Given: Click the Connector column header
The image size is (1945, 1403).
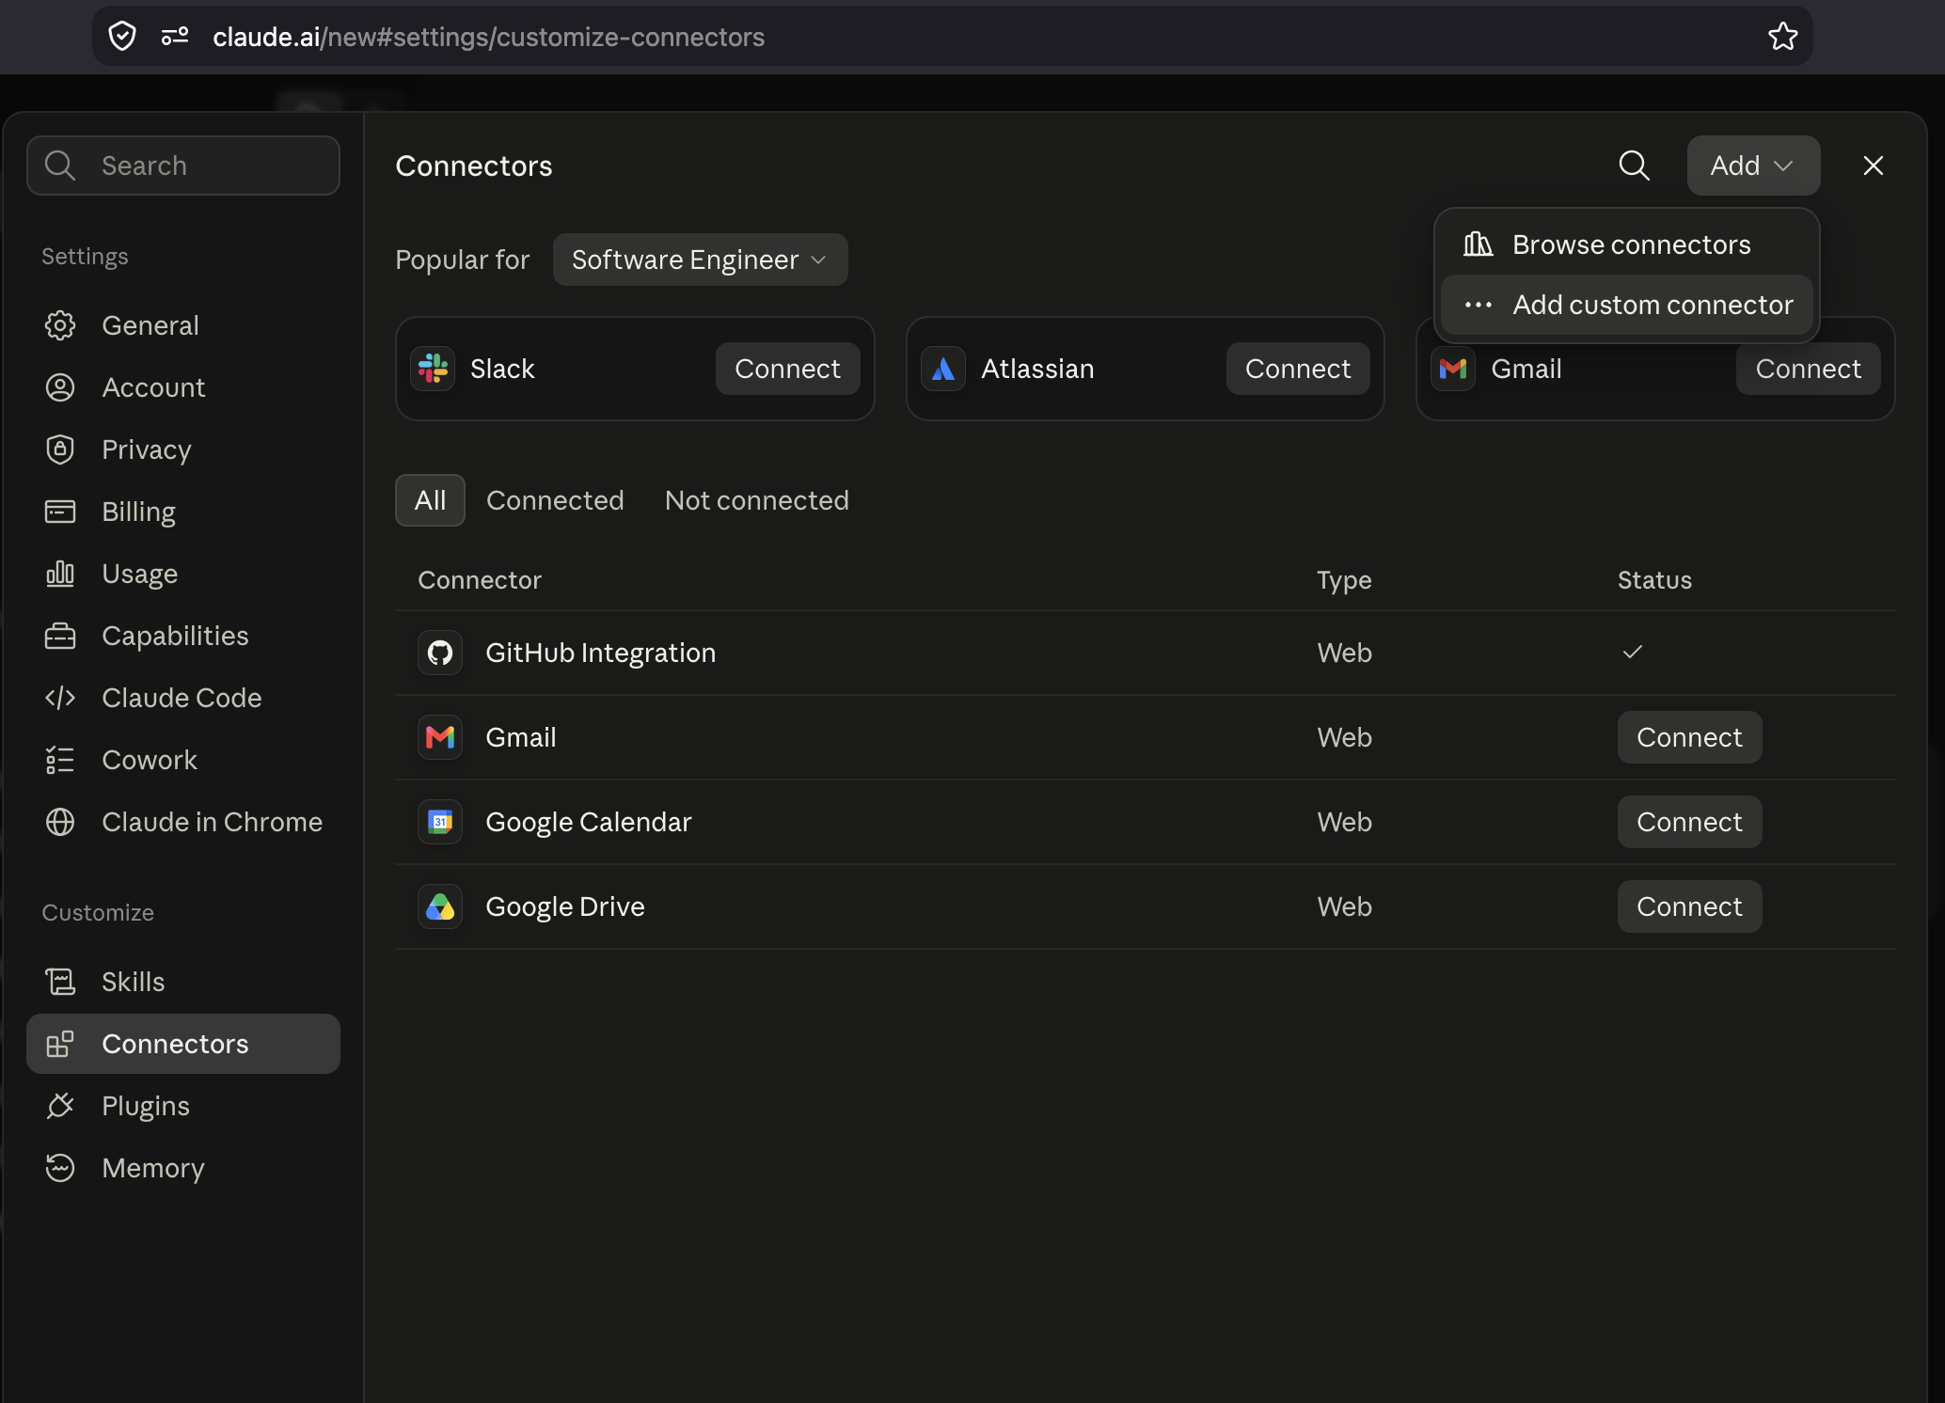Looking at the screenshot, I should click(480, 580).
